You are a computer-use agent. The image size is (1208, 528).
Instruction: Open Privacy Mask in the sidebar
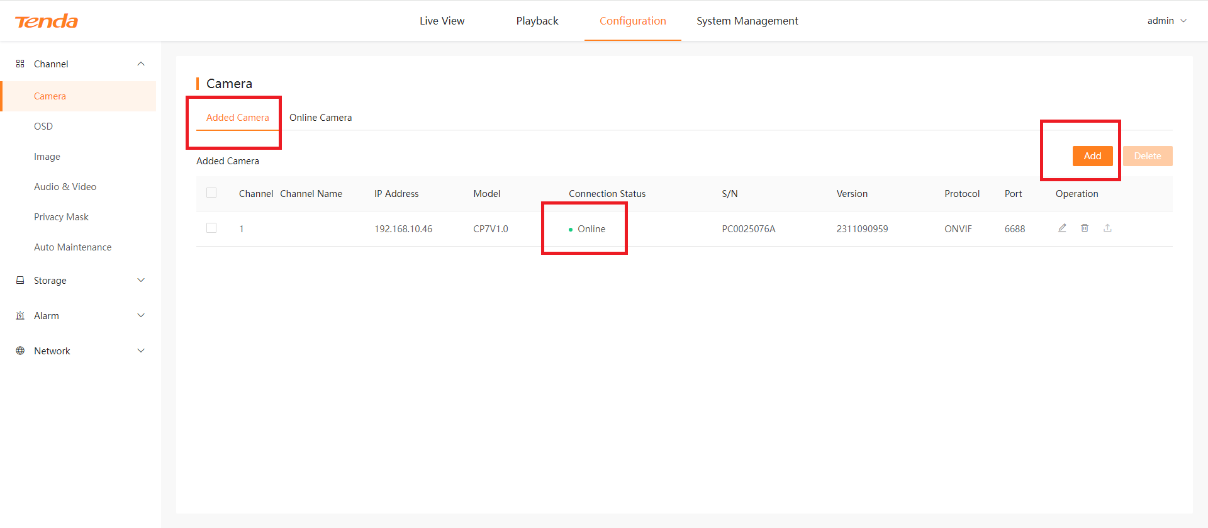point(61,217)
